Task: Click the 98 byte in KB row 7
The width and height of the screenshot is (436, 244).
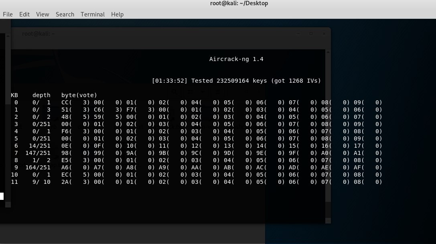Action: tap(65, 153)
